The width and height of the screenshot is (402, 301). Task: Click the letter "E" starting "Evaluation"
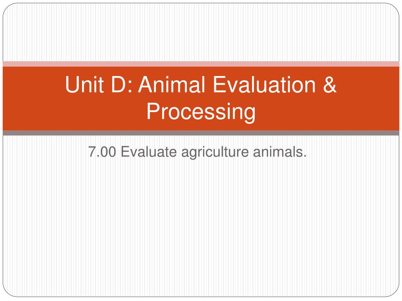coord(219,85)
